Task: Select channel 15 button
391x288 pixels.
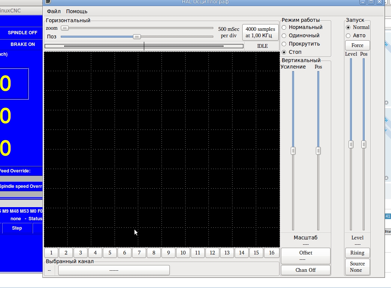Action: [x=256, y=253]
